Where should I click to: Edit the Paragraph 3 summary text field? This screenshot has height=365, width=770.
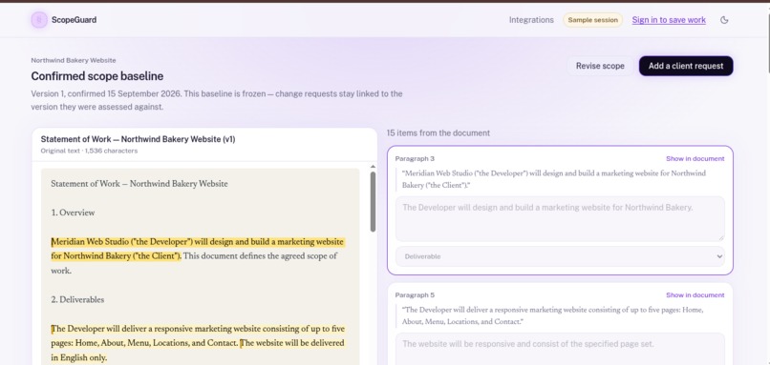click(x=560, y=219)
